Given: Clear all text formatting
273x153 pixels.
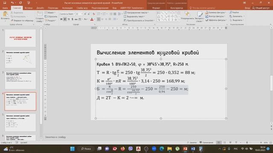Looking at the screenshot, I should point(94,14).
